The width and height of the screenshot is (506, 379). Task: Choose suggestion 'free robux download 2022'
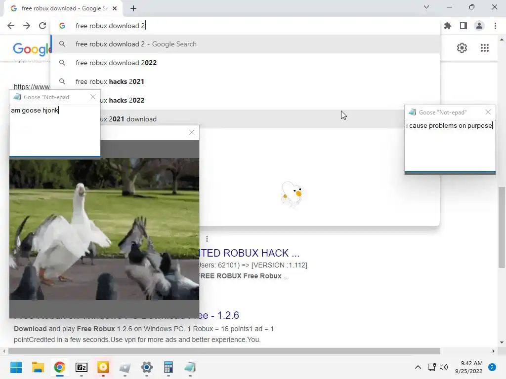(x=245, y=63)
